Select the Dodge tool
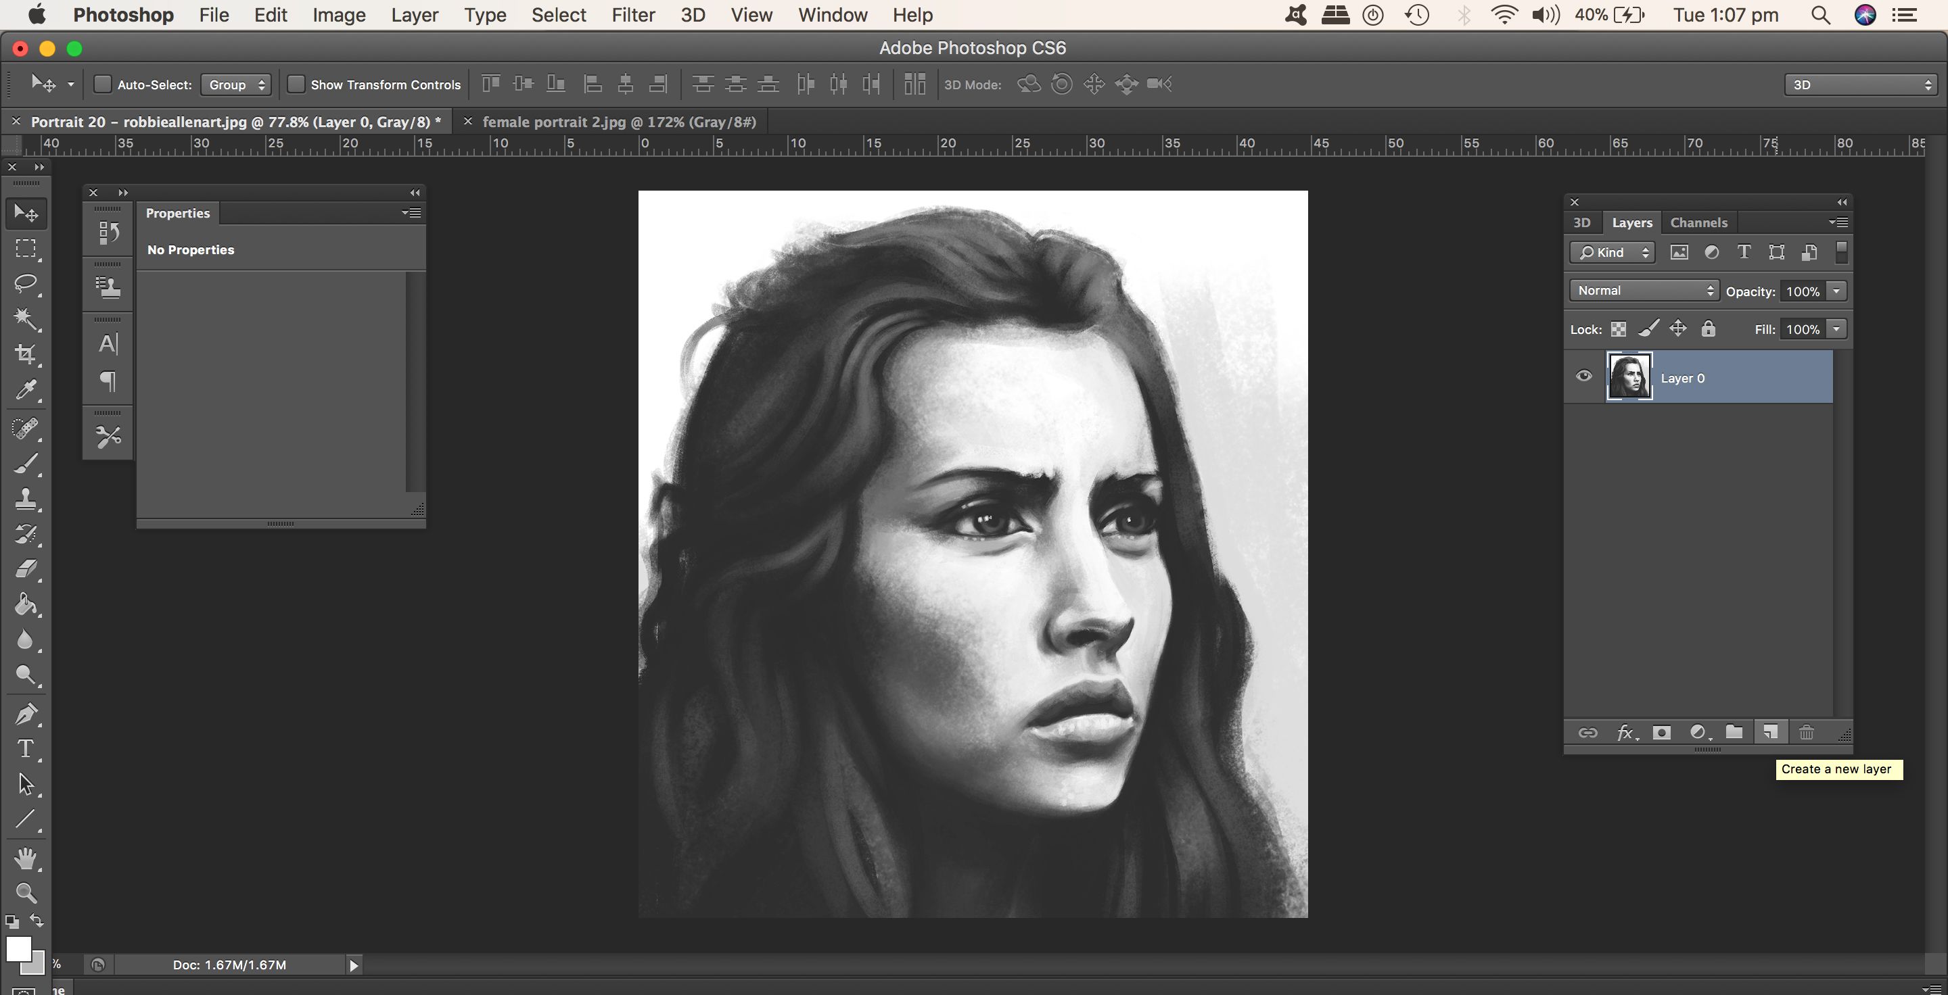This screenshot has width=1948, height=995. click(26, 675)
